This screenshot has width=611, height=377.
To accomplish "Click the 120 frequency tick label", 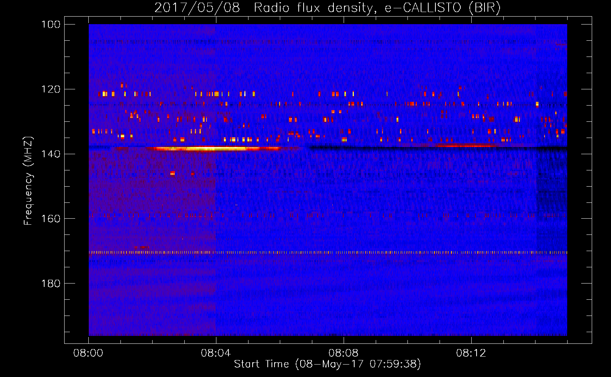I will pos(51,89).
